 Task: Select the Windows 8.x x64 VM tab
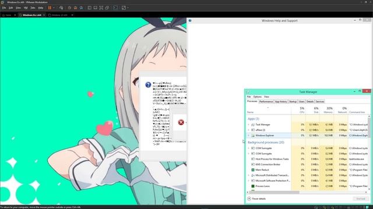(32, 15)
